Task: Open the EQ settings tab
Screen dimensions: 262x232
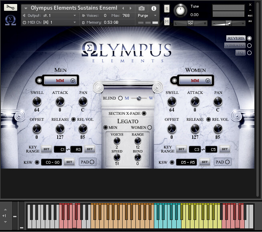Action: tap(240, 53)
